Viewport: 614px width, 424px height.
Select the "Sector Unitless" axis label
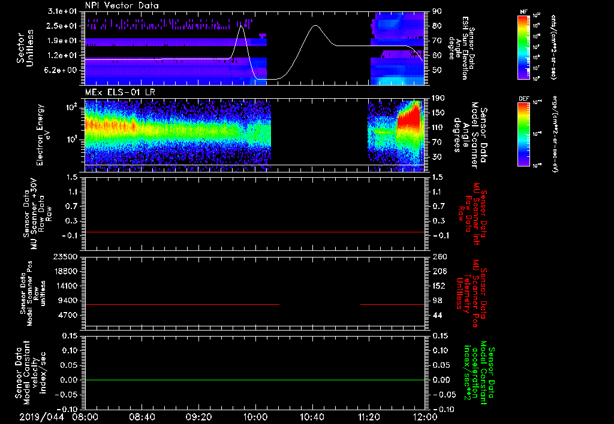[25, 48]
